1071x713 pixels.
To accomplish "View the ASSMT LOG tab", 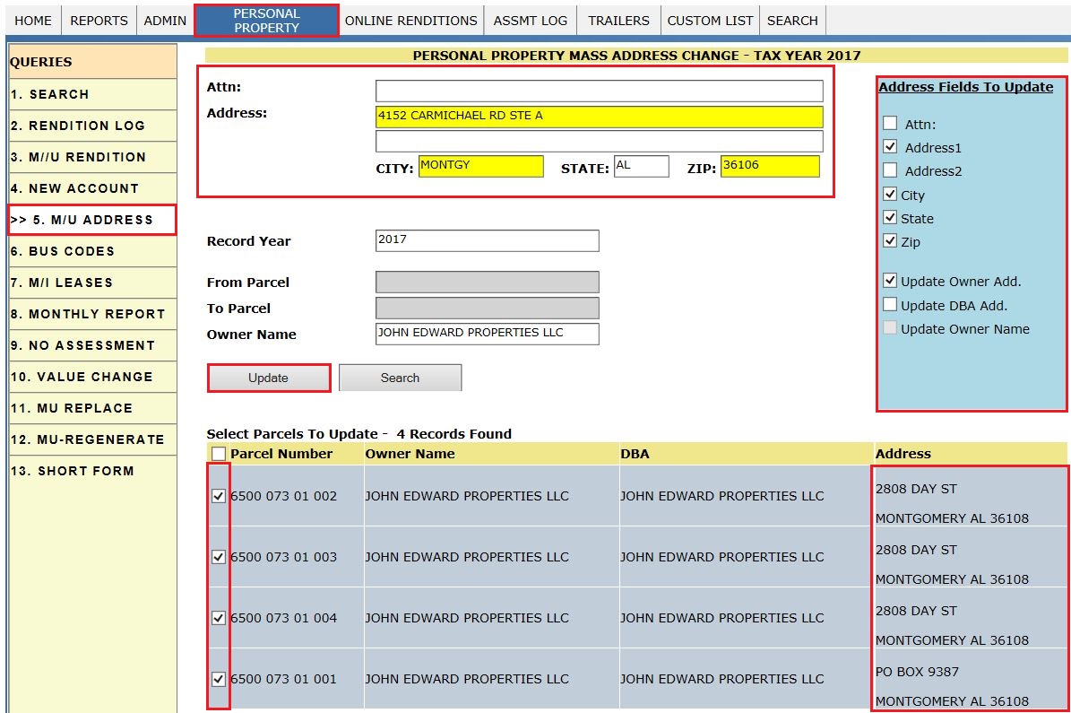I will pyautogui.click(x=530, y=21).
